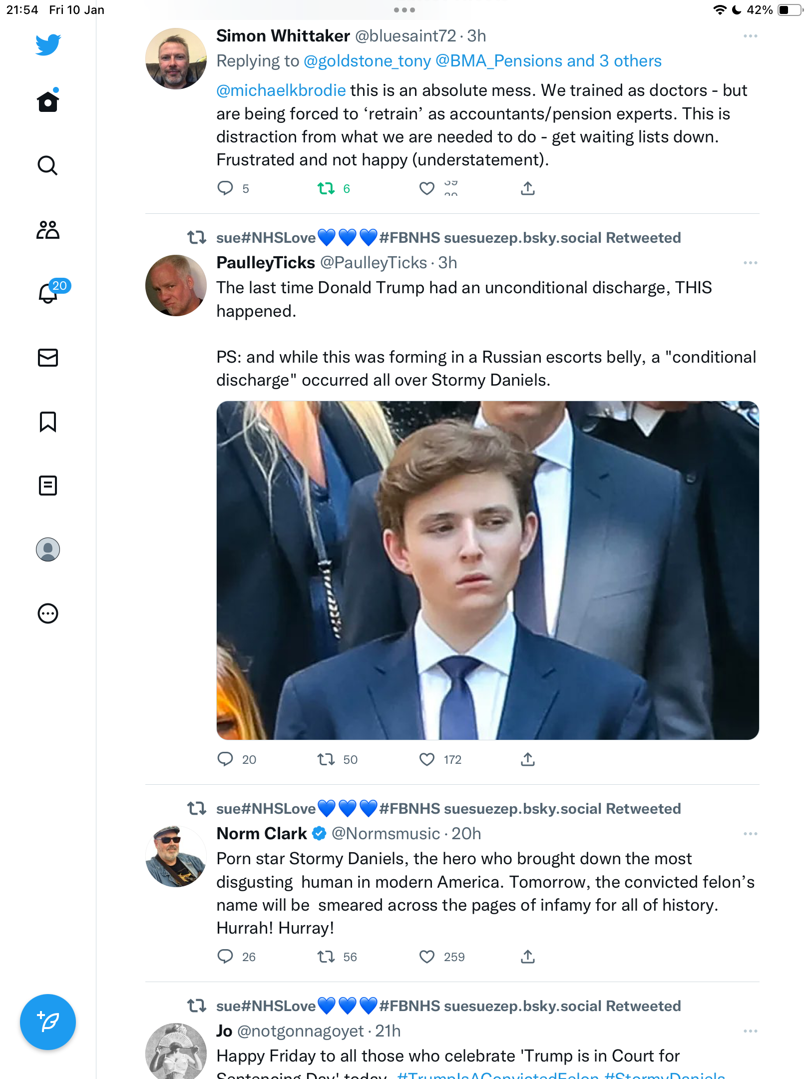This screenshot has height=1079, width=809.
Task: Open Messages envelope icon
Action: coord(48,358)
